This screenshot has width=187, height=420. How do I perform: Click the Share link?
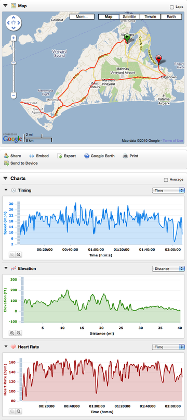tap(16, 156)
